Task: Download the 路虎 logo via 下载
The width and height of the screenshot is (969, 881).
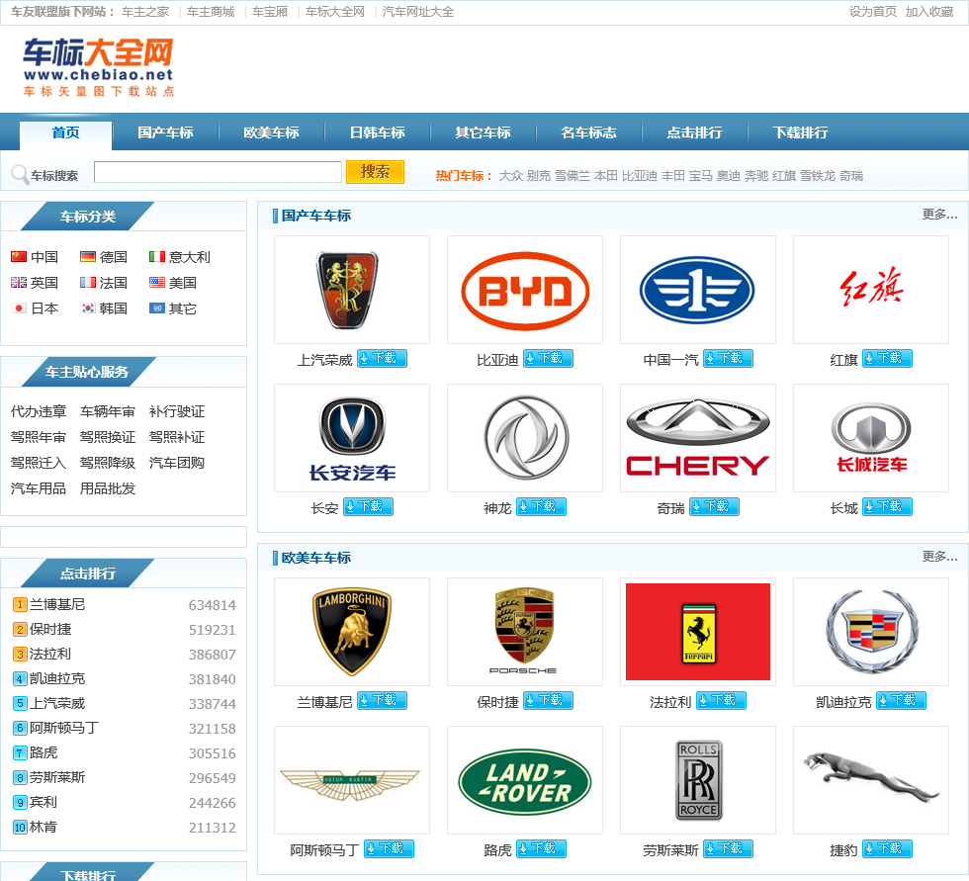Action: pyautogui.click(x=541, y=849)
